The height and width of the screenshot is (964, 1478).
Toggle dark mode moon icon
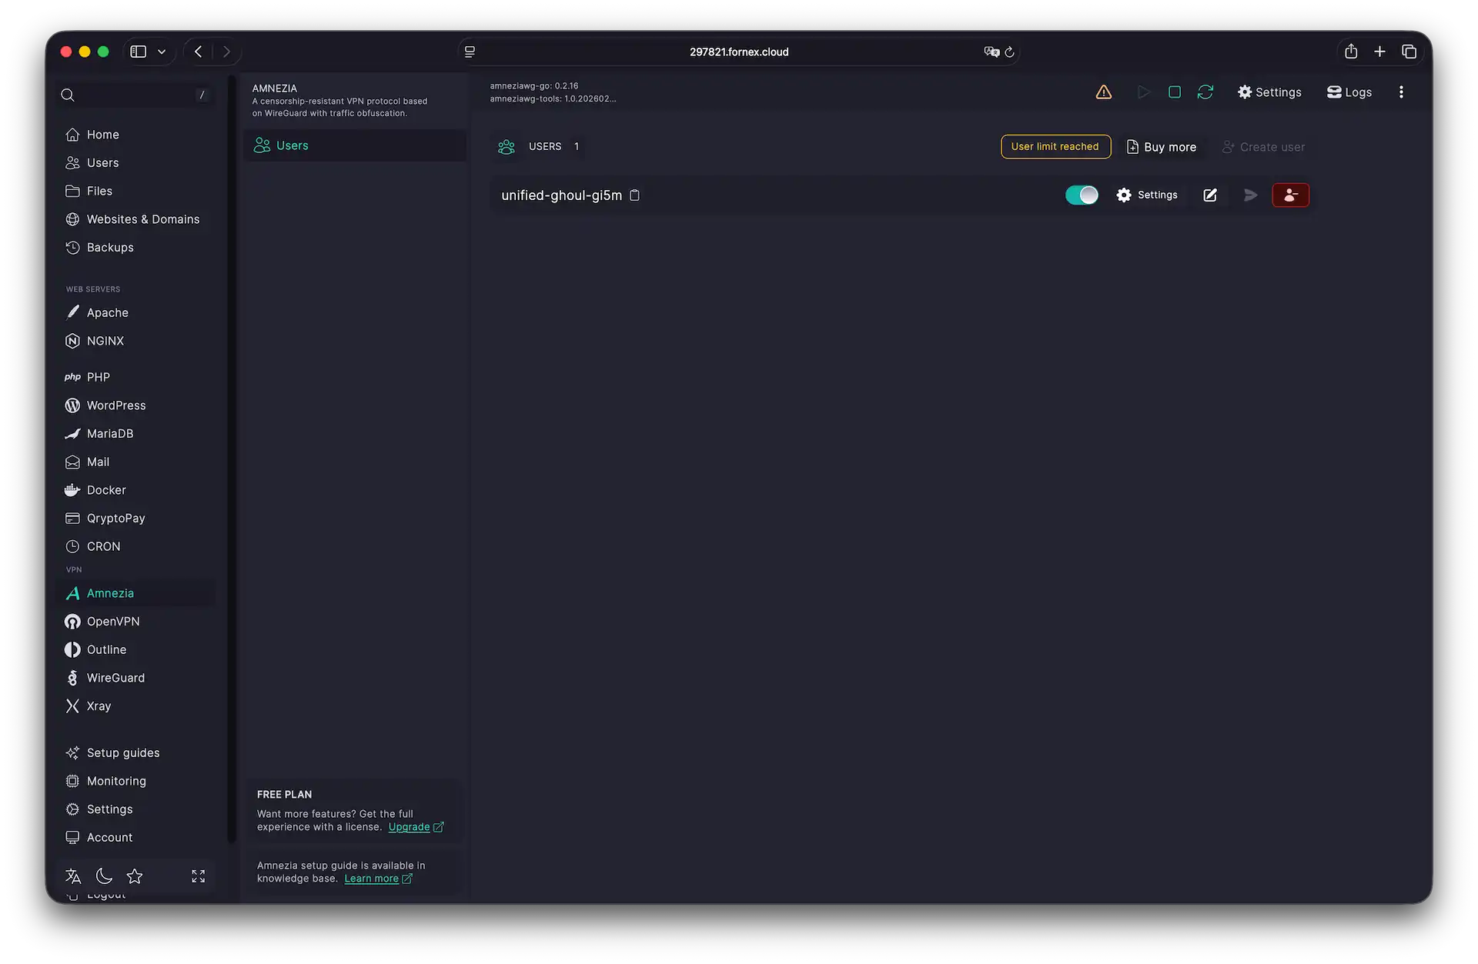(104, 876)
